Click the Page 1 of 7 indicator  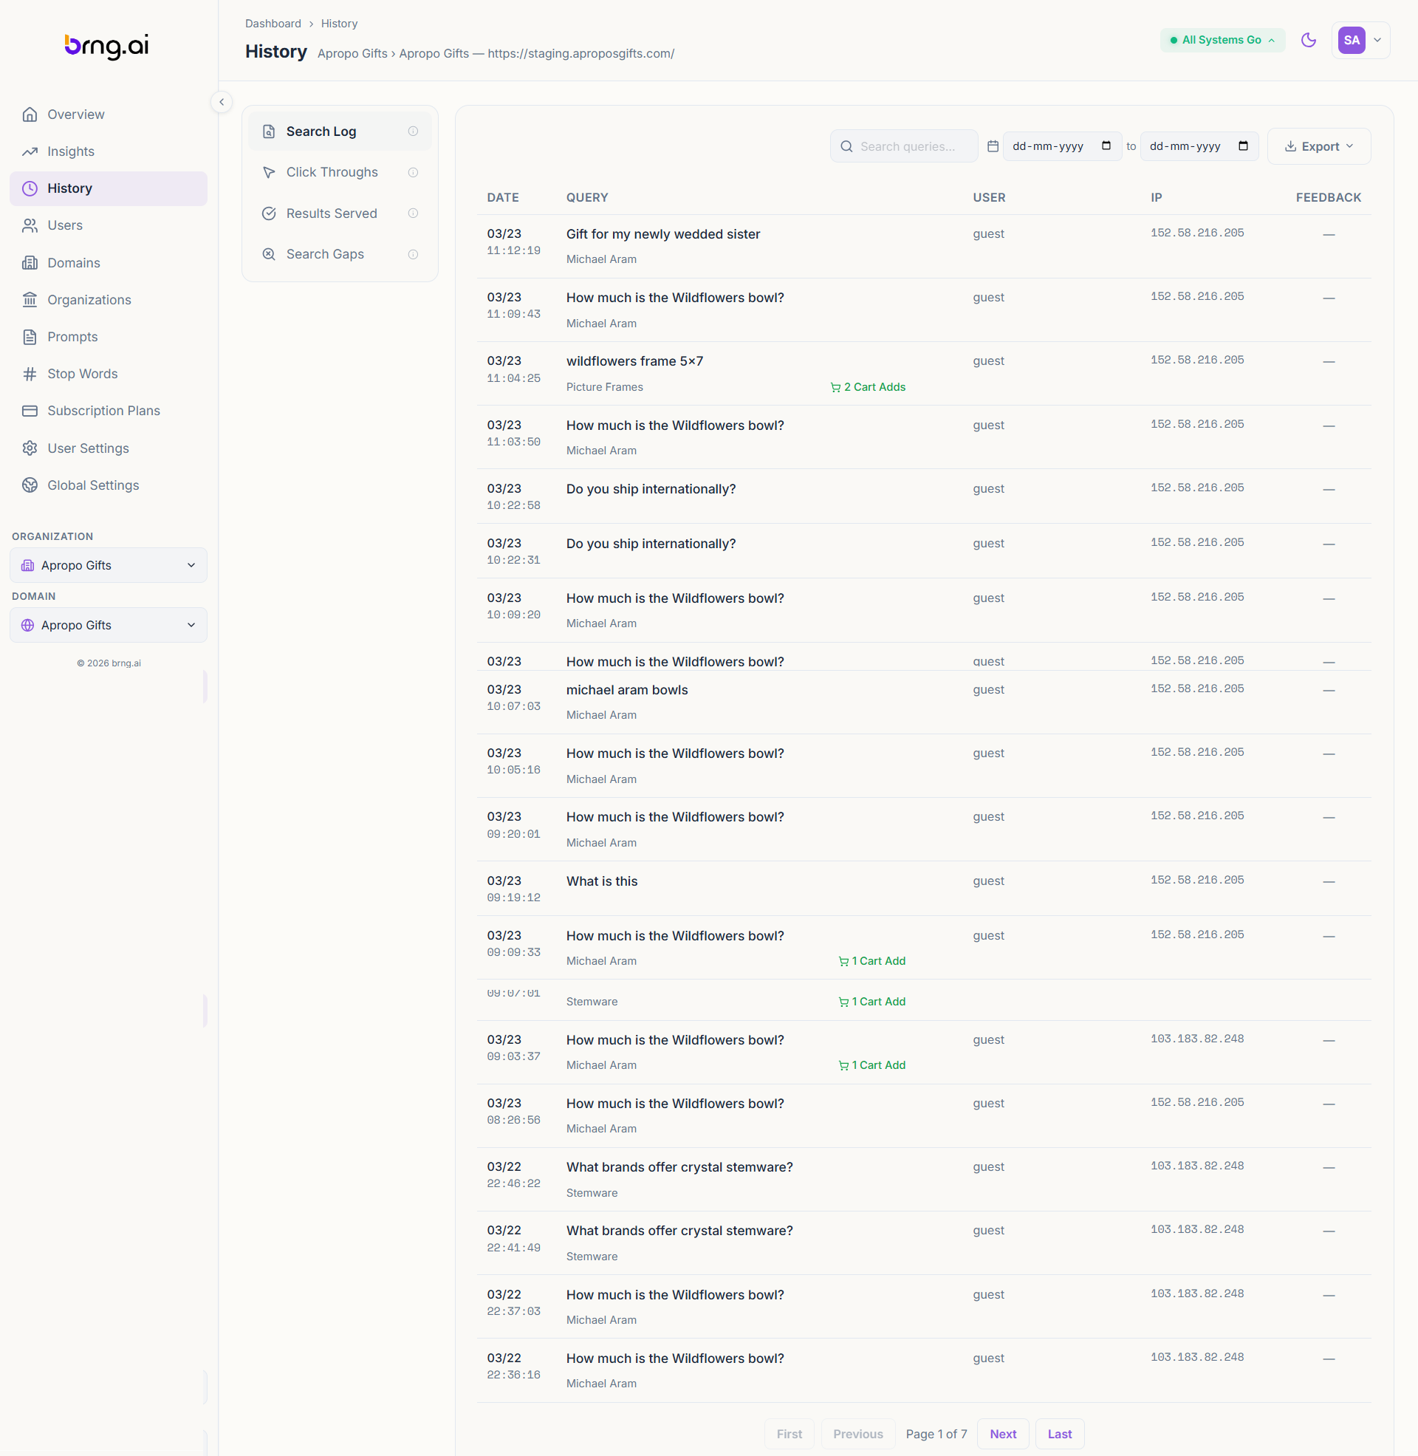coord(936,1434)
